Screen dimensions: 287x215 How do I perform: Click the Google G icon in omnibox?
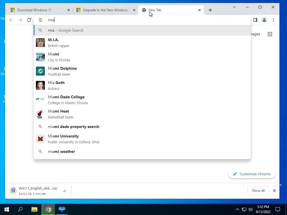click(x=40, y=20)
